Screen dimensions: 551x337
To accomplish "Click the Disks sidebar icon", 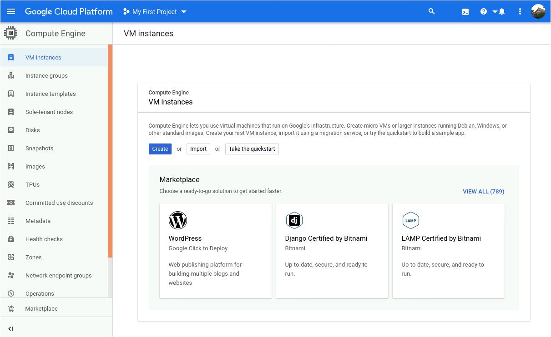I will coord(11,130).
